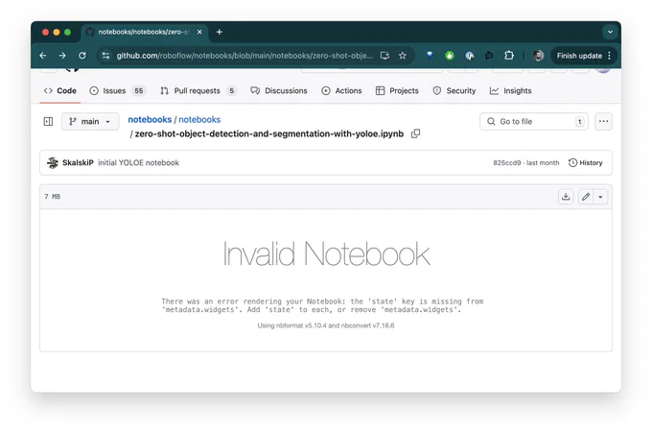Image resolution: width=652 pixels, height=433 pixels.
Task: Open a new browser tab
Action: click(220, 32)
